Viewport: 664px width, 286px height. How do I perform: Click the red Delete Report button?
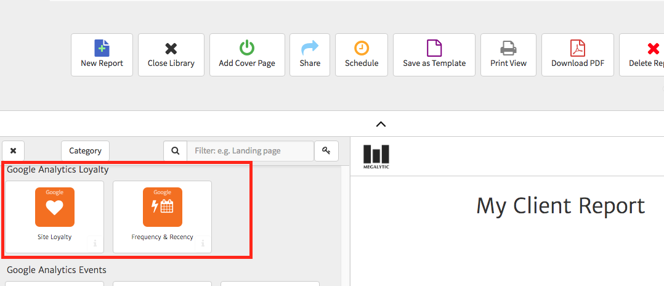(x=644, y=55)
